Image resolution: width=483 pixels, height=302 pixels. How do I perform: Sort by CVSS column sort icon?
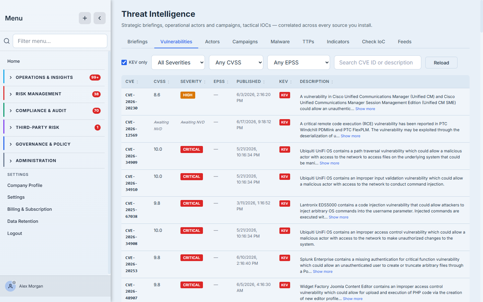tap(169, 82)
